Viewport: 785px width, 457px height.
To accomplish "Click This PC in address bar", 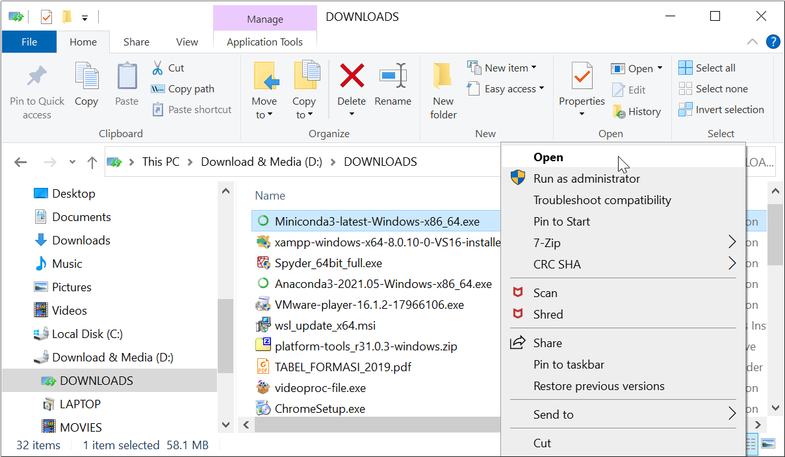I will (161, 161).
